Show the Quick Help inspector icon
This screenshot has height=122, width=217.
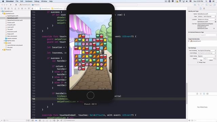click(204, 8)
